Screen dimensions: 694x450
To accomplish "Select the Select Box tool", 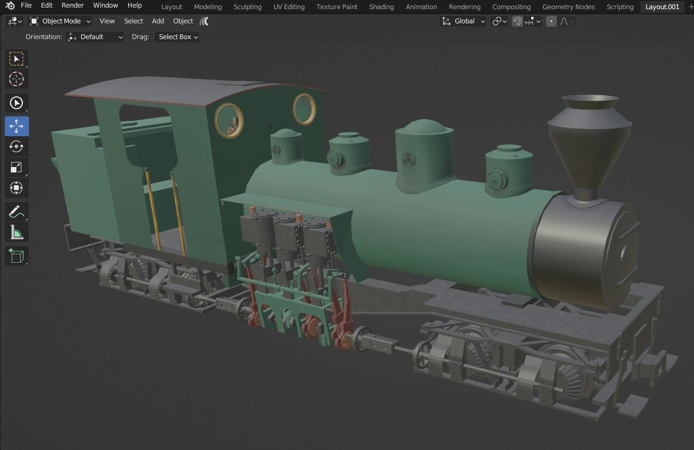I will 16,59.
